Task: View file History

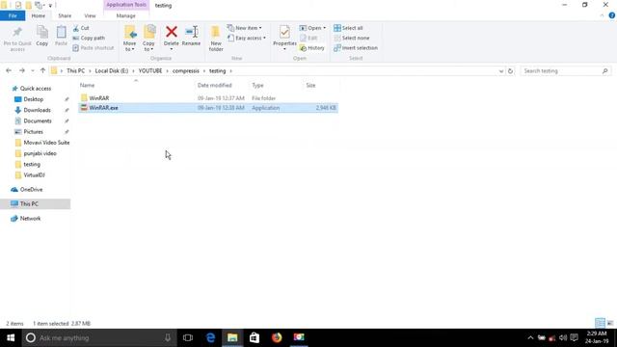Action: (x=312, y=48)
